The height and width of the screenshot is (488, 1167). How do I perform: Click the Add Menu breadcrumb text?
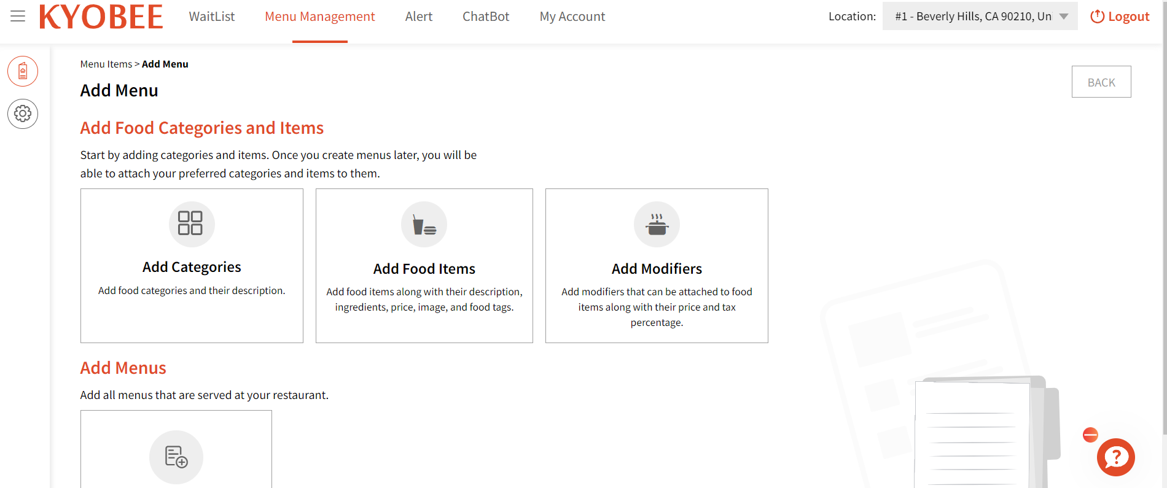(165, 64)
